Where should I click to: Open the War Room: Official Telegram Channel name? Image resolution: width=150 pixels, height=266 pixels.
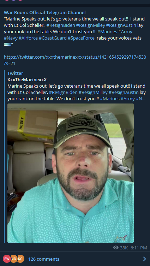pyautogui.click(x=44, y=13)
